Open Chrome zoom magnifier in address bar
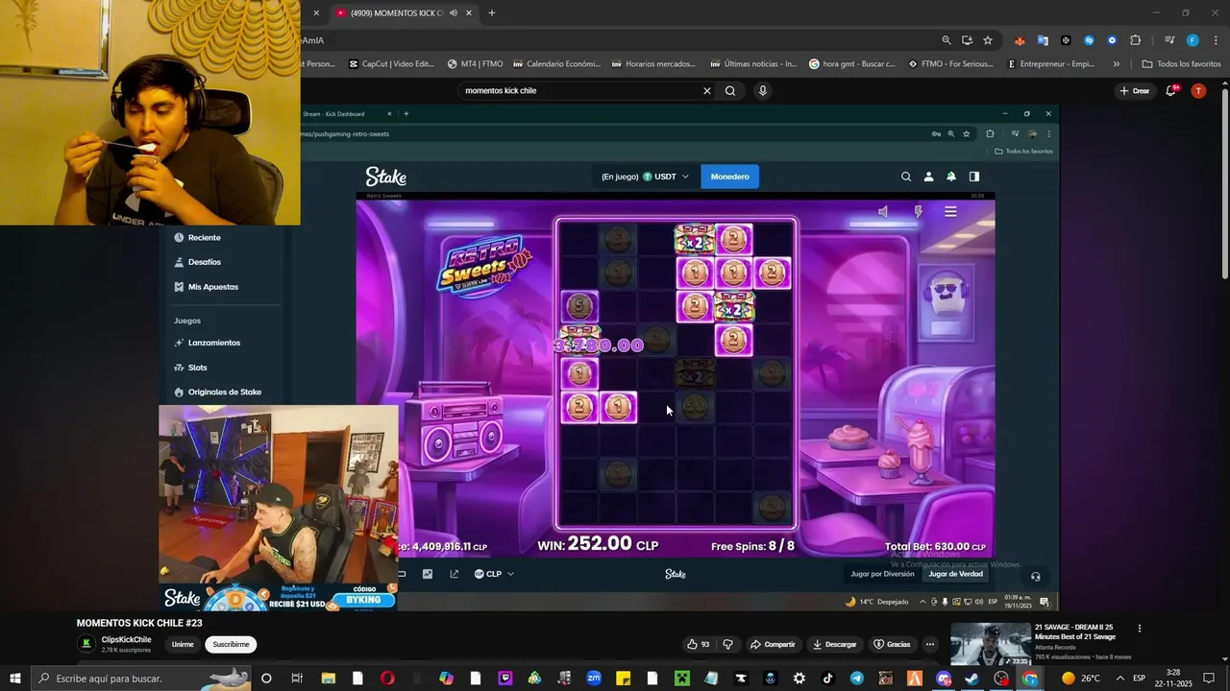Viewport: 1230px width, 691px height. pos(947,40)
